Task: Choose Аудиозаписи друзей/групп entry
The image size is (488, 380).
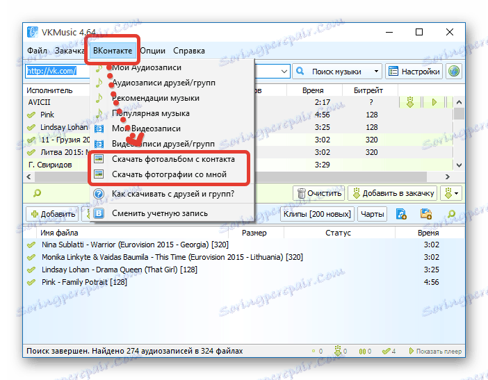Action: click(x=172, y=83)
